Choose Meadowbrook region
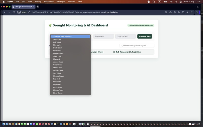Screen dimensions: 203x127 pos(70,76)
